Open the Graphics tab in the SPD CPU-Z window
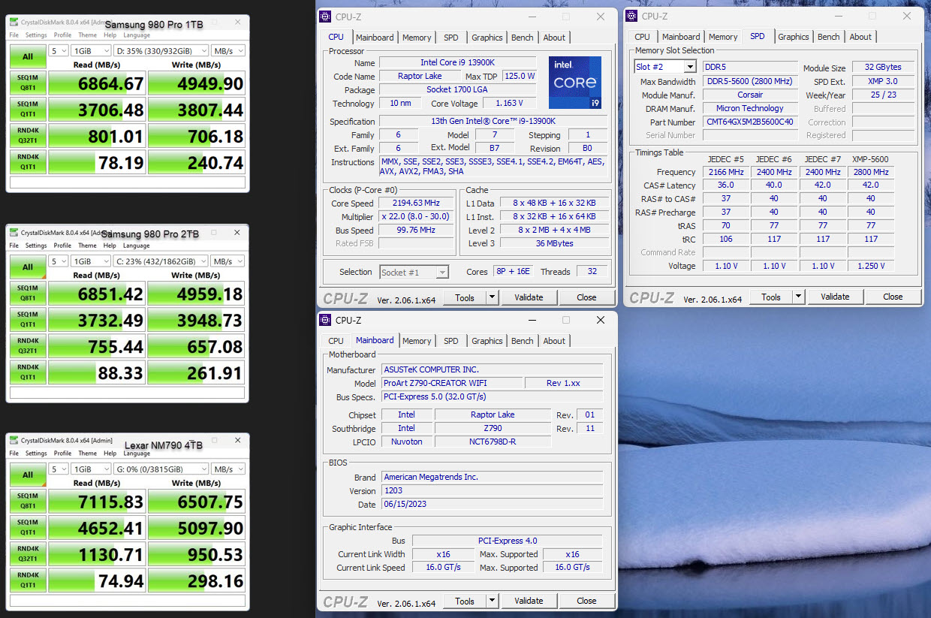 pyautogui.click(x=794, y=37)
